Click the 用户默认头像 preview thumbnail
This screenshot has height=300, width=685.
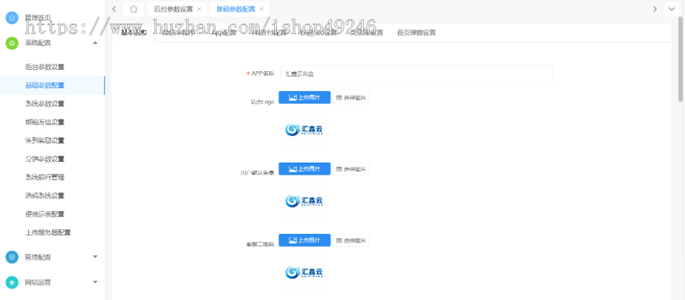pyautogui.click(x=304, y=201)
